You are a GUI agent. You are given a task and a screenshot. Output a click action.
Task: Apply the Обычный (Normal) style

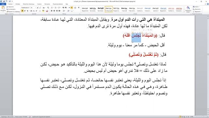click(x=109, y=9)
